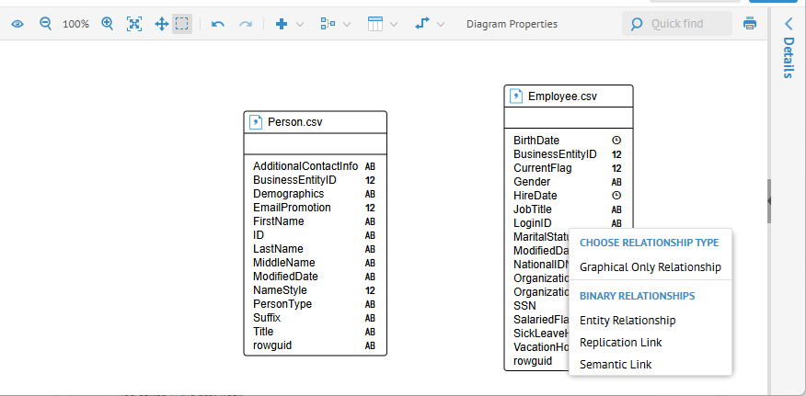806x396 pixels.
Task: Click the print icon
Action: tap(750, 24)
